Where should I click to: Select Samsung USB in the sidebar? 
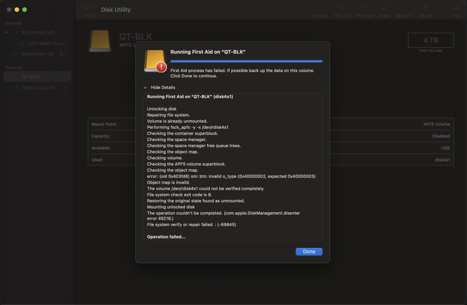37,88
